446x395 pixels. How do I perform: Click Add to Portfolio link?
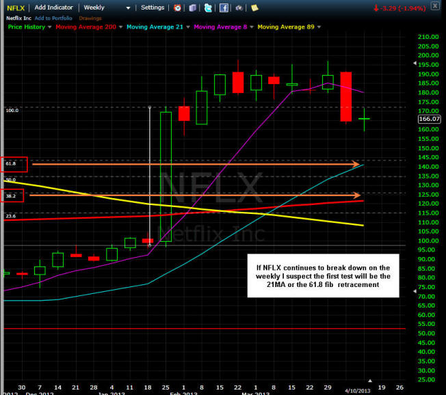pyautogui.click(x=53, y=18)
